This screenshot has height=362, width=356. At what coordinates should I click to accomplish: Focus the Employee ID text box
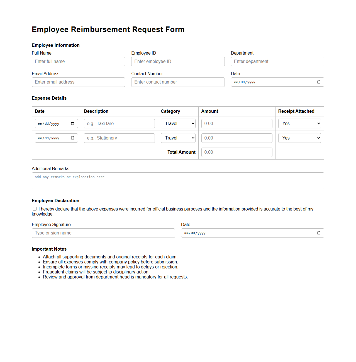click(x=178, y=62)
